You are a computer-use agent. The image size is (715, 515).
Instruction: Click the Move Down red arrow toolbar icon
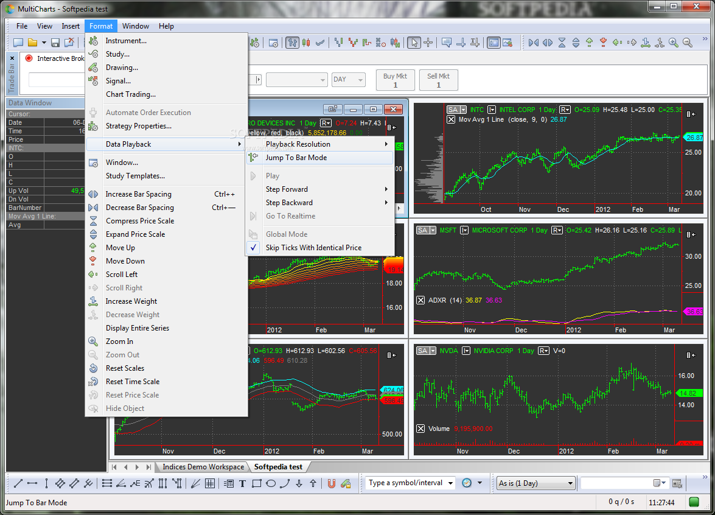[603, 43]
